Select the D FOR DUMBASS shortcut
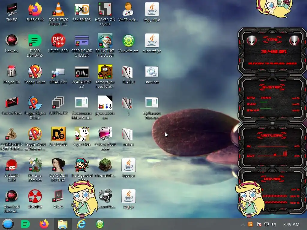The height and width of the screenshot is (230, 307). 35,40
